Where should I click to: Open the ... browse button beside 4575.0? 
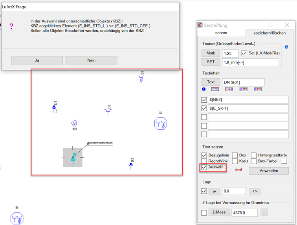point(264,212)
